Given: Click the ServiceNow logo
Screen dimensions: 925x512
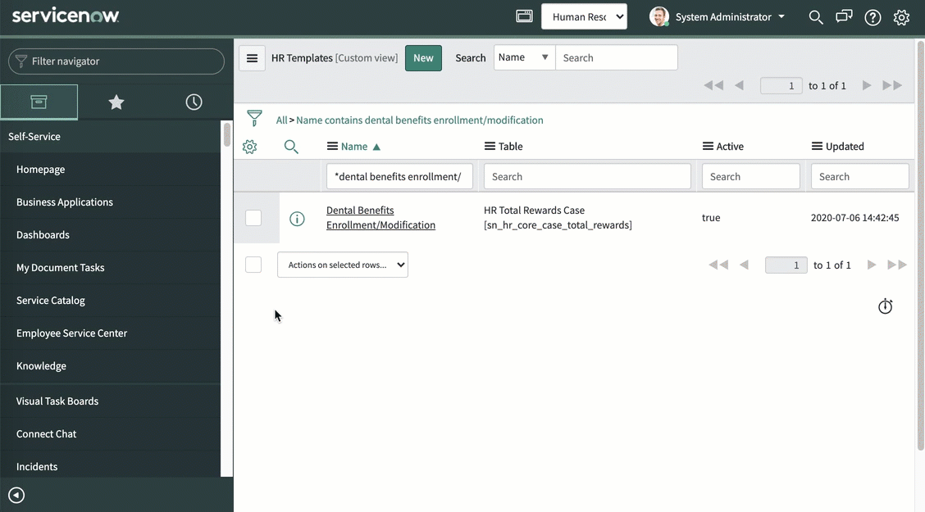Looking at the screenshot, I should [x=66, y=16].
